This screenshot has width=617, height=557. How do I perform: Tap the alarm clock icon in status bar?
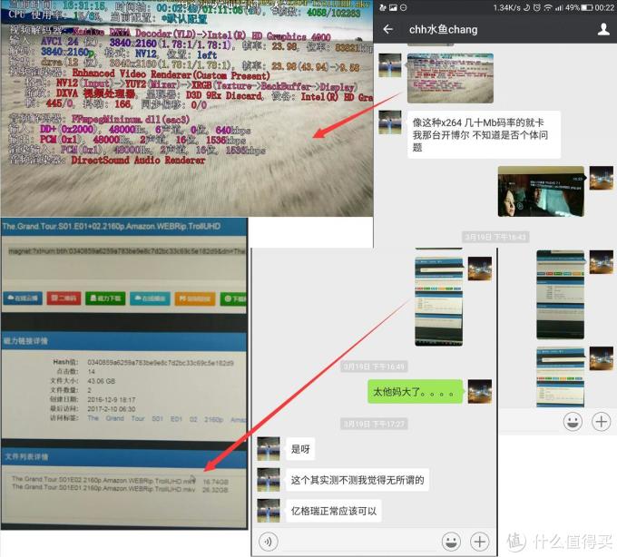tap(537, 7)
